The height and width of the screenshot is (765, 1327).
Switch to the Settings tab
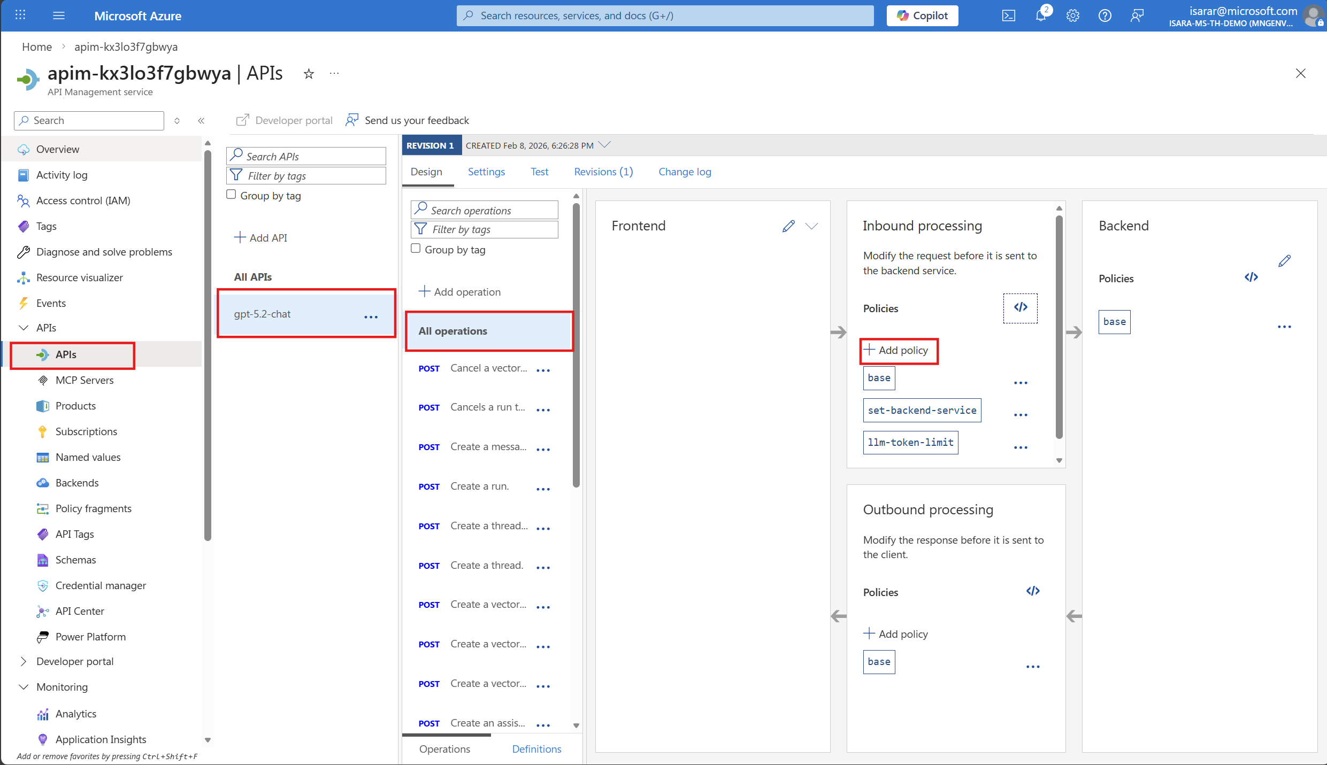(x=486, y=172)
